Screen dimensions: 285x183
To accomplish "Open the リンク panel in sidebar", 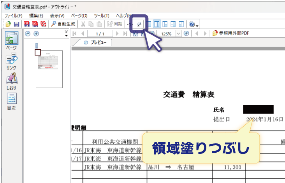I will (11, 62).
